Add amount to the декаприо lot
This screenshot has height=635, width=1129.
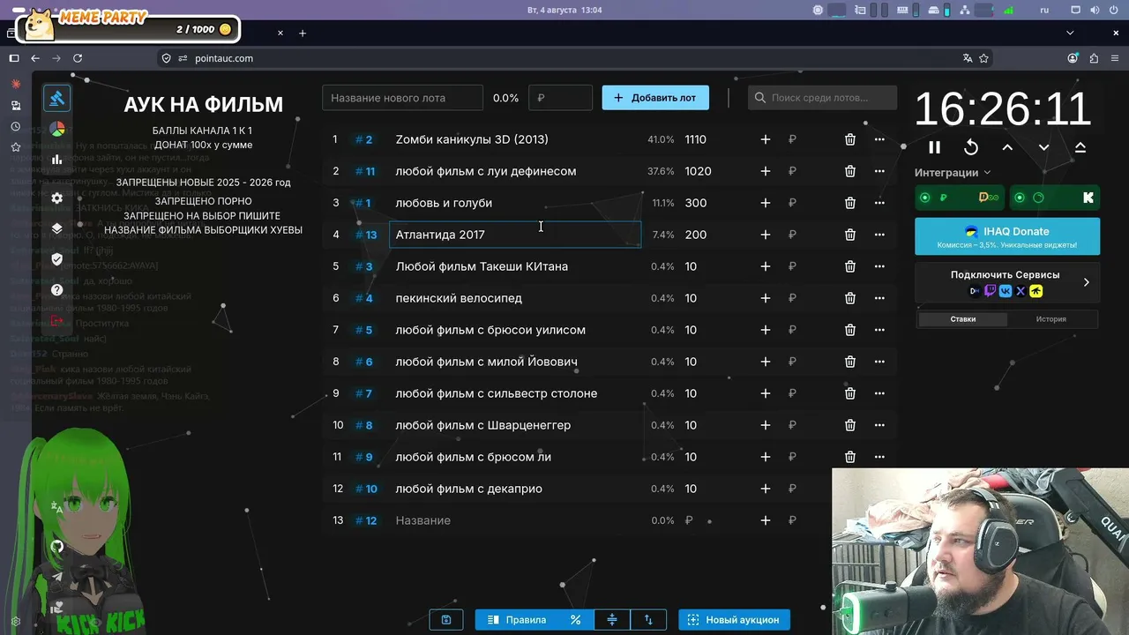766,489
